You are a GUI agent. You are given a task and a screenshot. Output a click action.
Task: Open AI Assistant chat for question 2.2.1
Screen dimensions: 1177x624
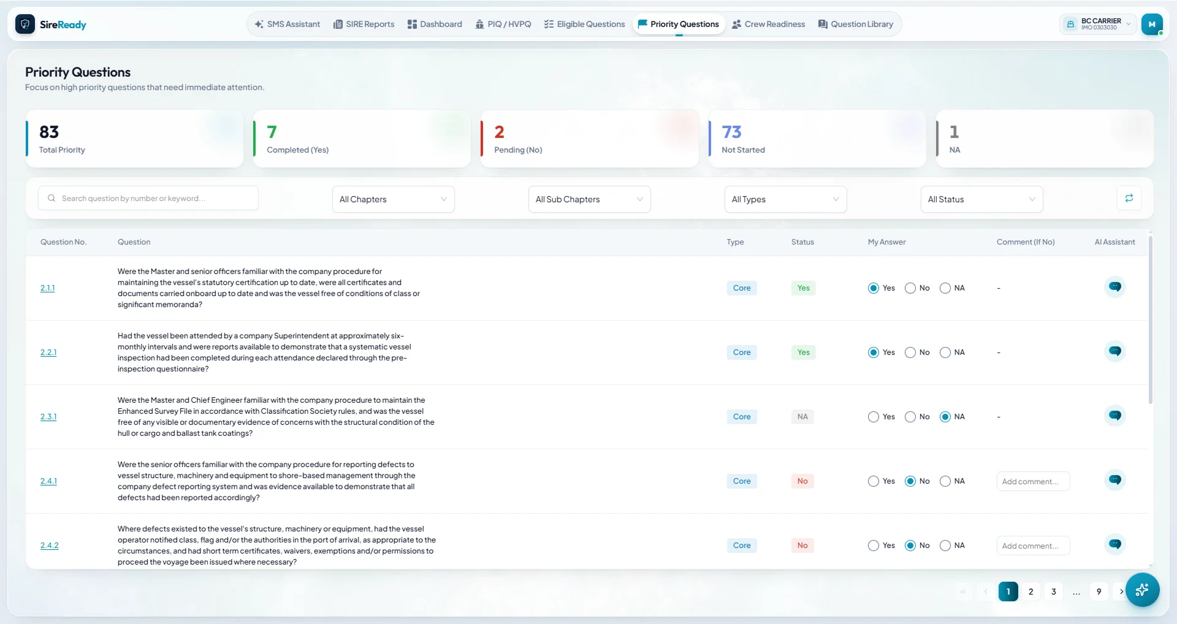1114,351
